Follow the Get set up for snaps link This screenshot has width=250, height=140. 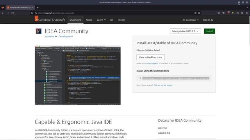pyautogui.click(x=163, y=85)
